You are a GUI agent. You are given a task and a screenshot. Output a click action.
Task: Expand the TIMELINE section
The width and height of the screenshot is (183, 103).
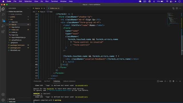pyautogui.click(x=12, y=102)
